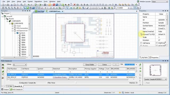This screenshot has height=95, width=170.
Task: Expand the PCI_Connection sheet node
Action: click(12, 28)
